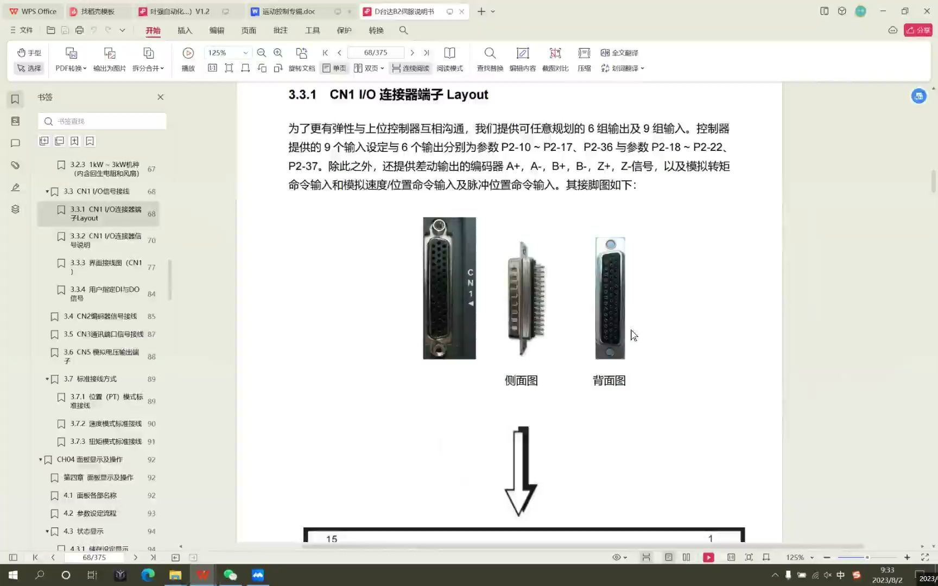Open the Word Translate (划词翻译) dropdown

pyautogui.click(x=623, y=68)
